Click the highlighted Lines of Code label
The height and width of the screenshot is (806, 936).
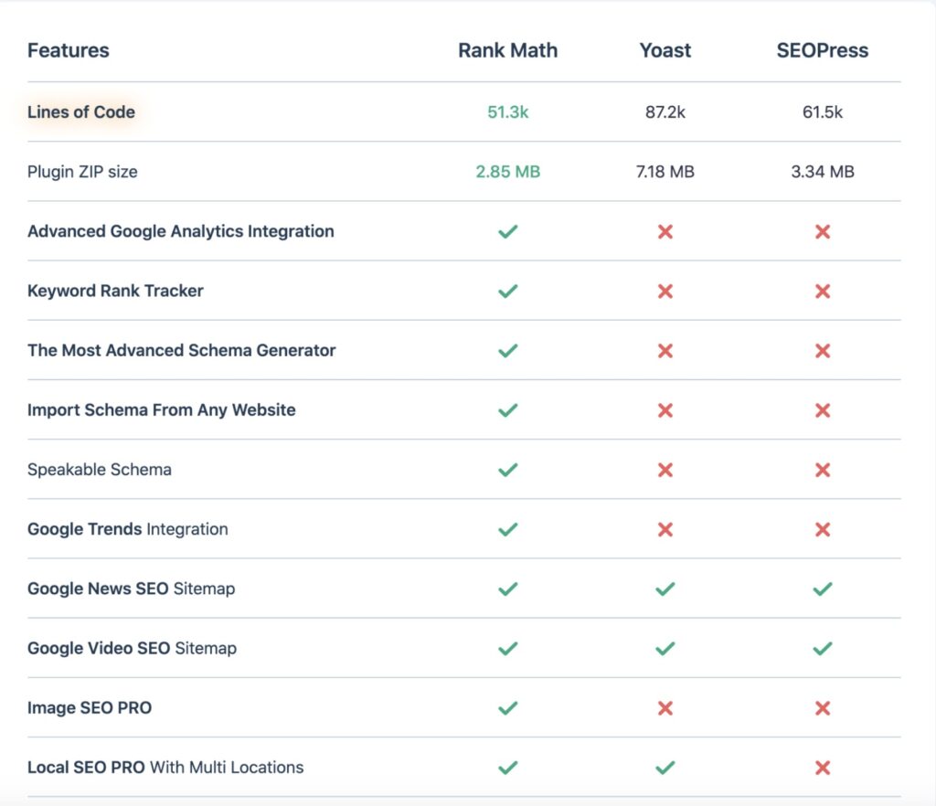click(x=81, y=112)
